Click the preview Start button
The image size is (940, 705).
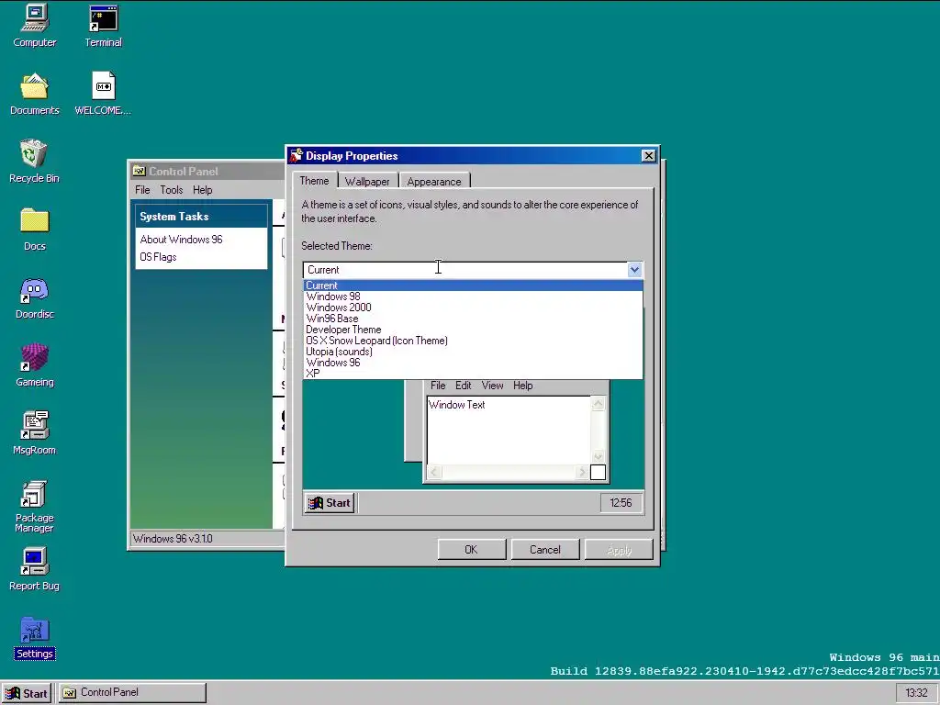click(330, 503)
